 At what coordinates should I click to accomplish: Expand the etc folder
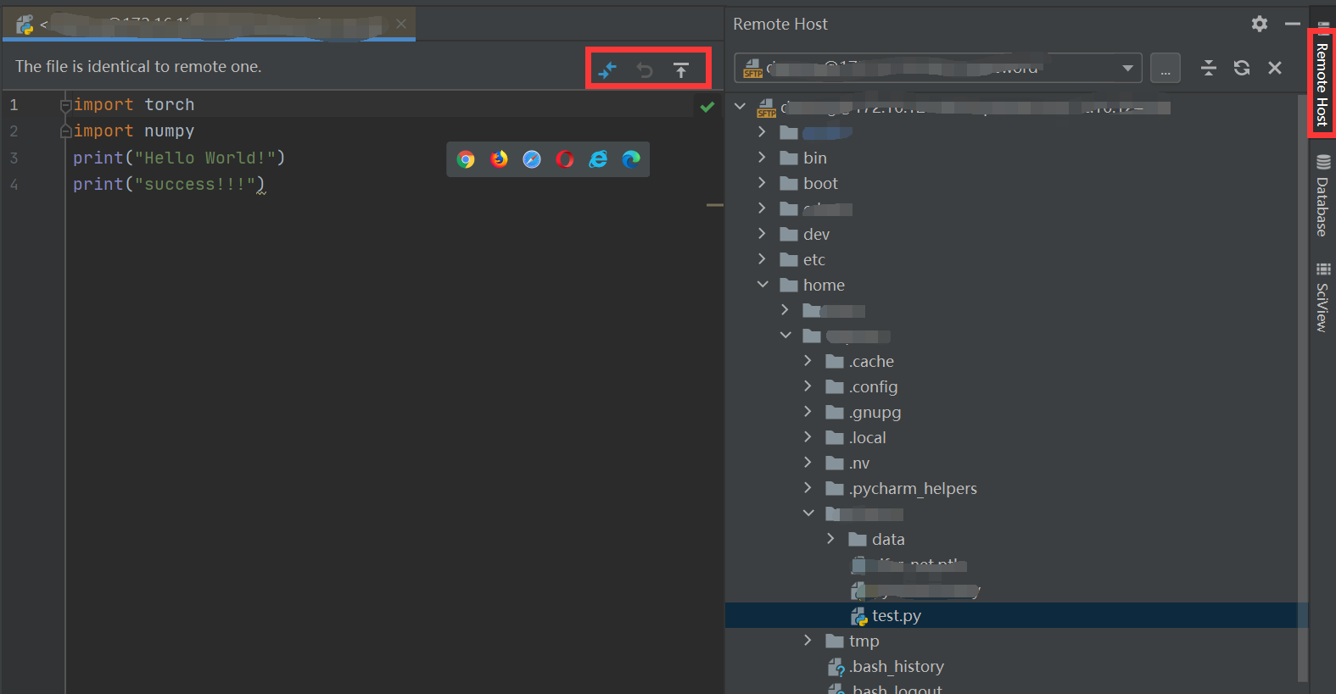click(762, 259)
